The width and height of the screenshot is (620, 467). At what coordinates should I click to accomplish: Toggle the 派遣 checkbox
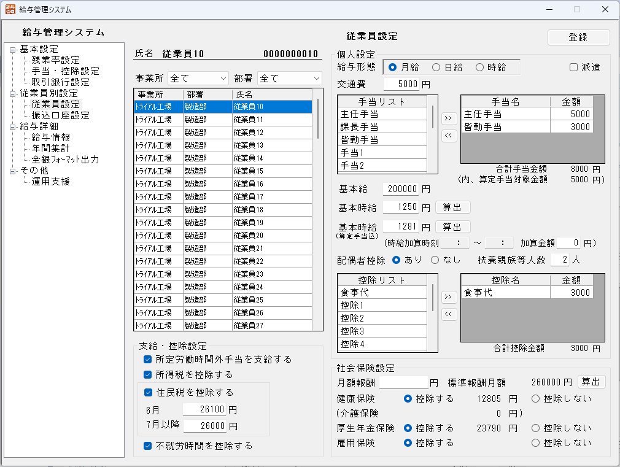tap(574, 68)
